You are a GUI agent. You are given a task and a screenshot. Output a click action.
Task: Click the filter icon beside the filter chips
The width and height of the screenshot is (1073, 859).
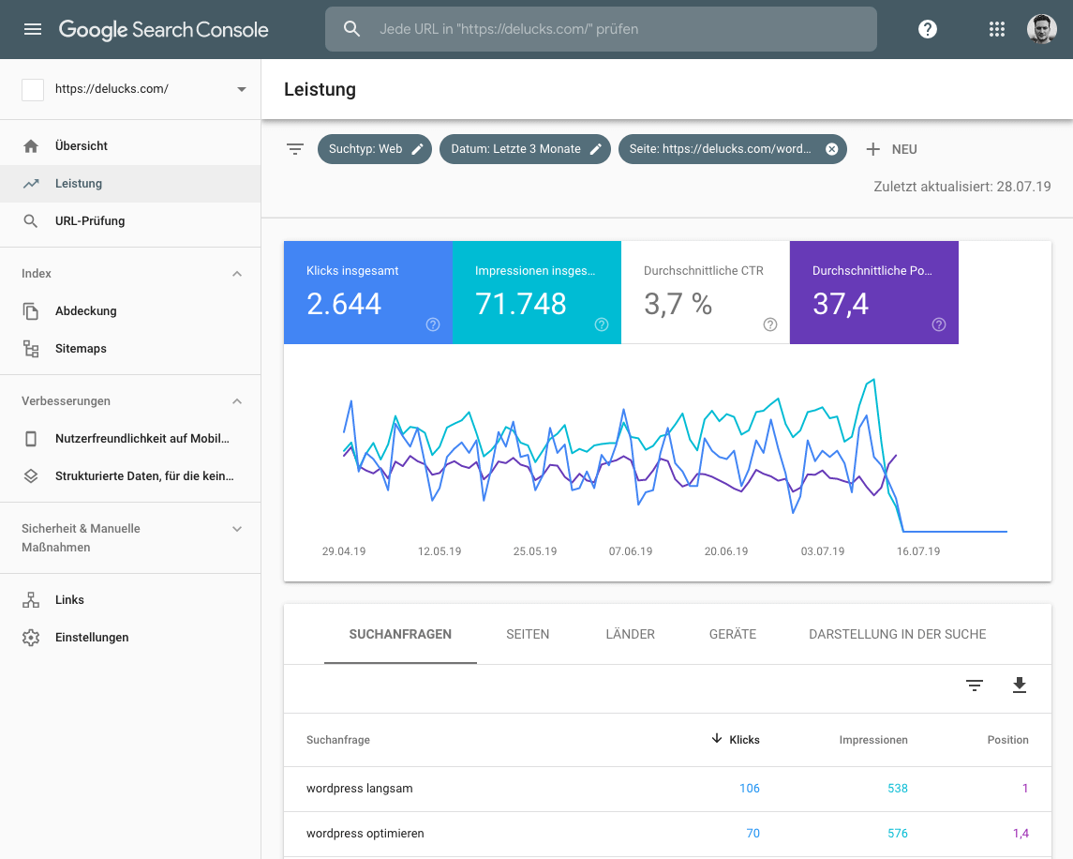click(x=295, y=149)
